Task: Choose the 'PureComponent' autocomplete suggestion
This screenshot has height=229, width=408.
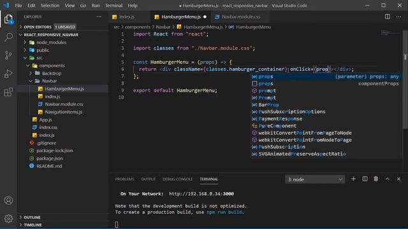Action: point(326,126)
